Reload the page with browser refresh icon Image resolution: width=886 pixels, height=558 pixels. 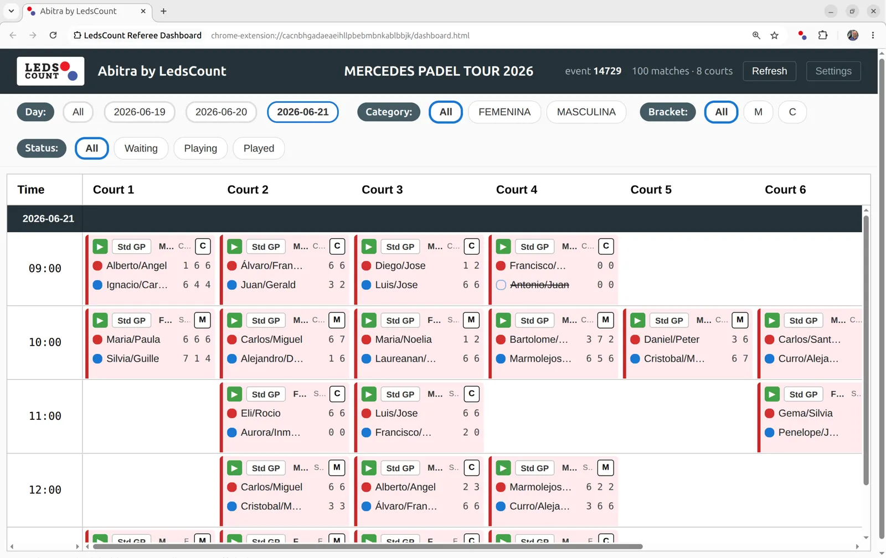pos(53,35)
